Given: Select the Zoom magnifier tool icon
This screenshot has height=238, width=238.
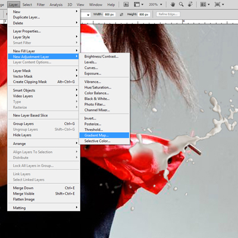Looking at the screenshot, I should pos(181,4).
